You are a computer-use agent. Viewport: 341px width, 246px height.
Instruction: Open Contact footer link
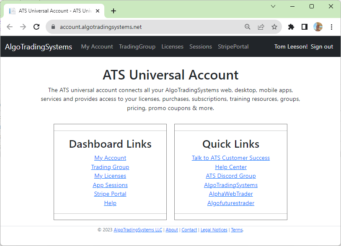point(189,230)
